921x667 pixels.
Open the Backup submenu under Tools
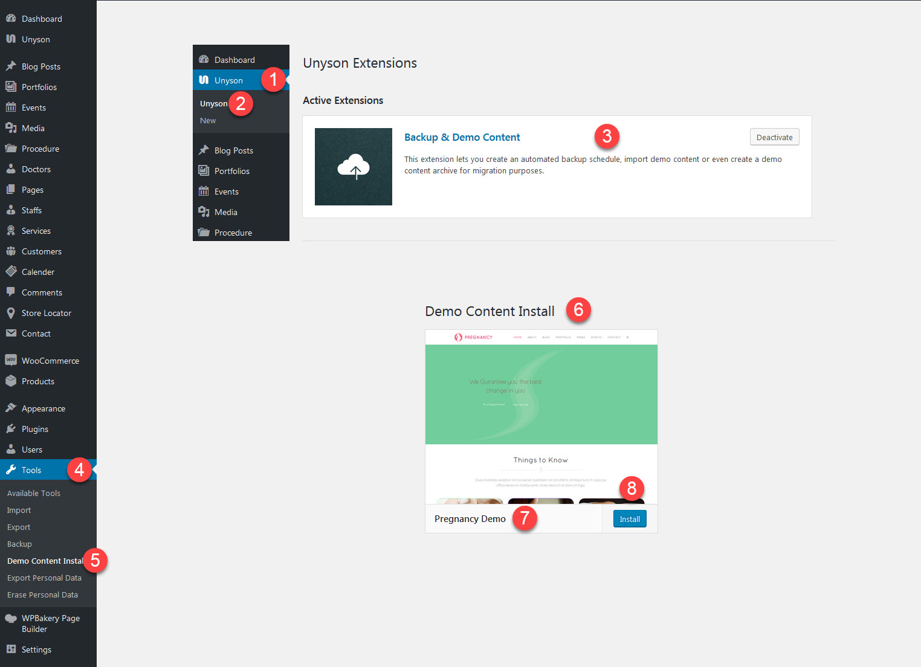tap(19, 544)
